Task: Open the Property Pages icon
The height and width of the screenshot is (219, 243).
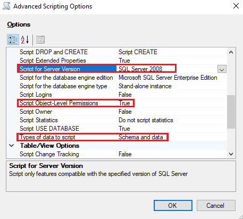Action: [40, 39]
